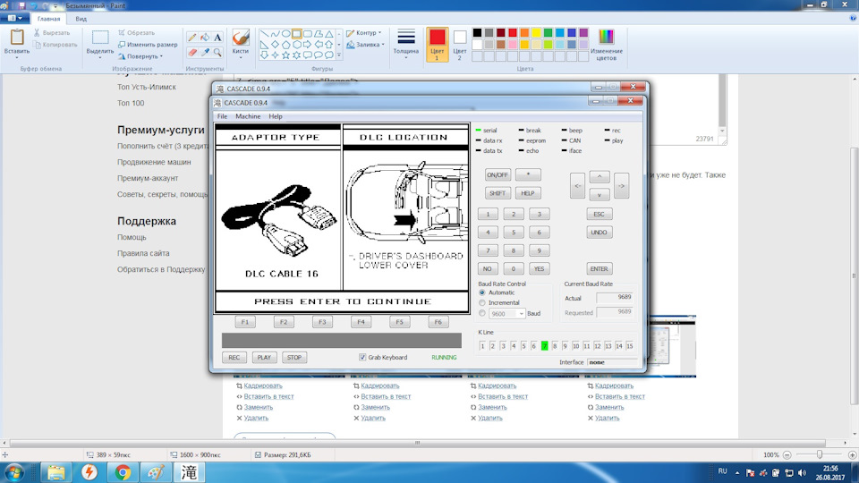Select the Magnifier tool

click(x=217, y=52)
